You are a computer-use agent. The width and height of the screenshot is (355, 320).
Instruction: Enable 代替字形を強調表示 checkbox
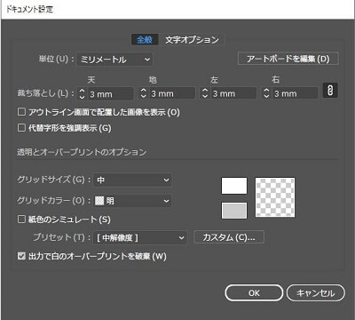point(21,128)
